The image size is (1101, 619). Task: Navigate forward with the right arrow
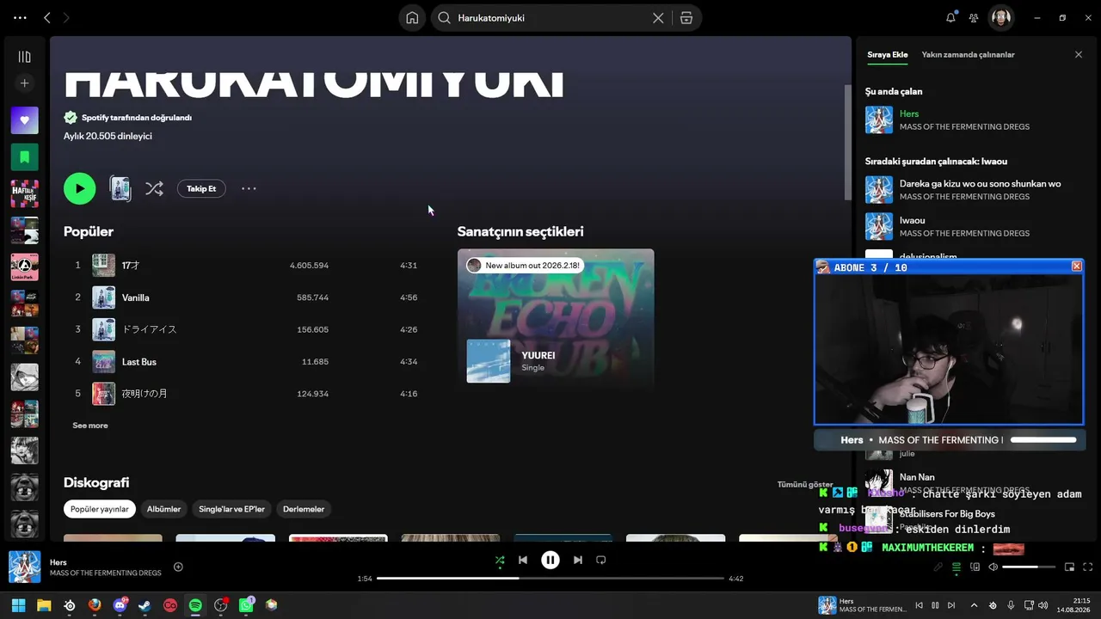66,18
